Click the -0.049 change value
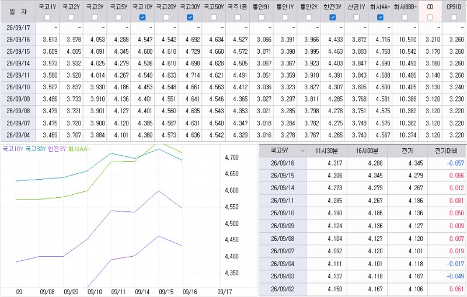This screenshot has width=467, height=297. coord(455,276)
